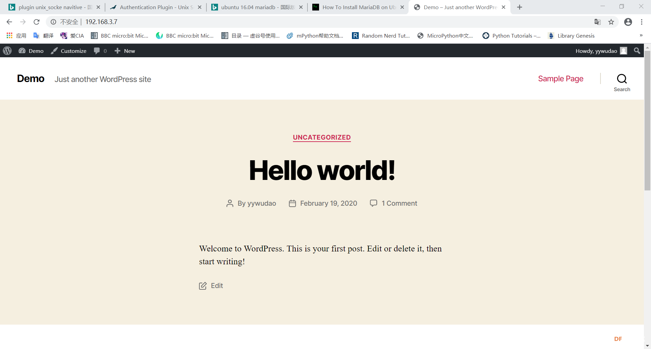Screen dimensions: 651x349
Task: Open the Howdy, yywudao account menu
Action: point(600,51)
